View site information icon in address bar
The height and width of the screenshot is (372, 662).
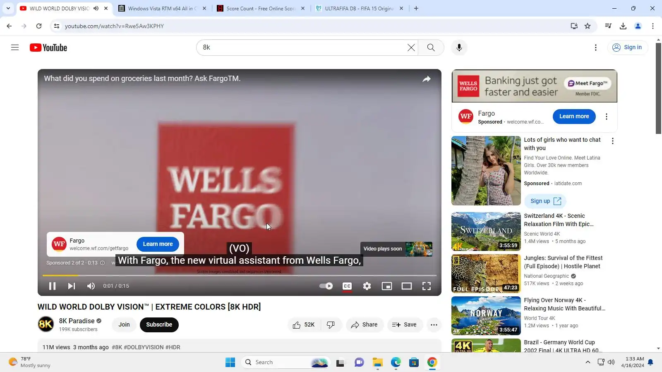(57, 26)
